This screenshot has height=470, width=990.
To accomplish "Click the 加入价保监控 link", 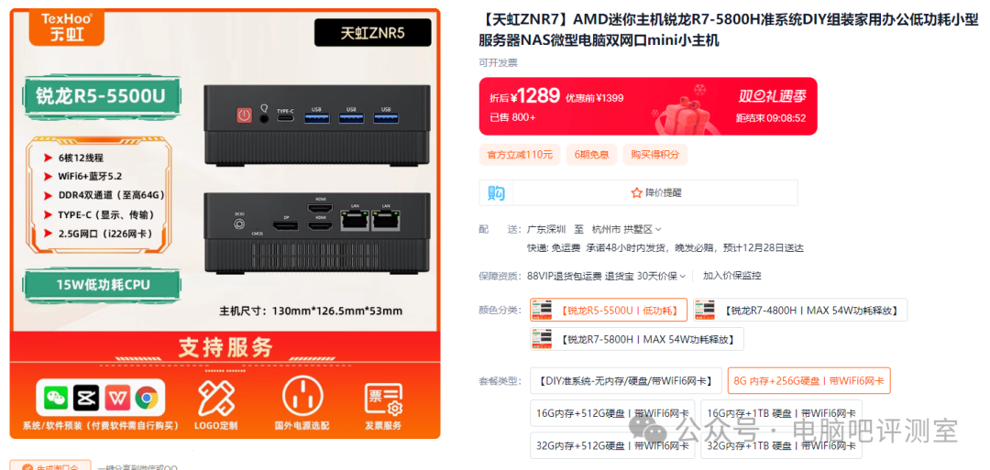I will coord(732,276).
